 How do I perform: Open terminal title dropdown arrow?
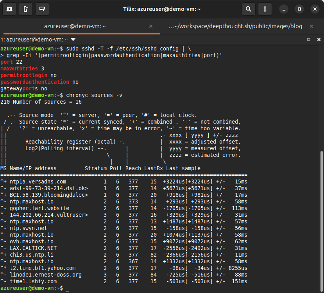73,40
